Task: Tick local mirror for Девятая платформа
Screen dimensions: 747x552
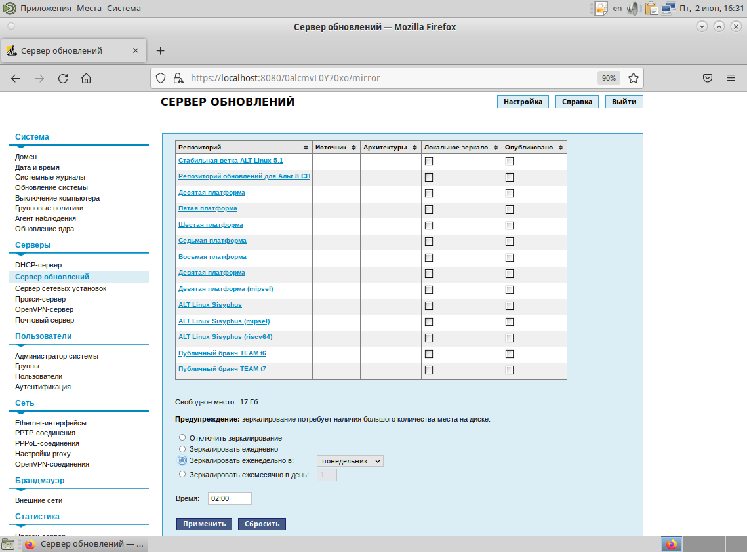Action: click(x=429, y=274)
